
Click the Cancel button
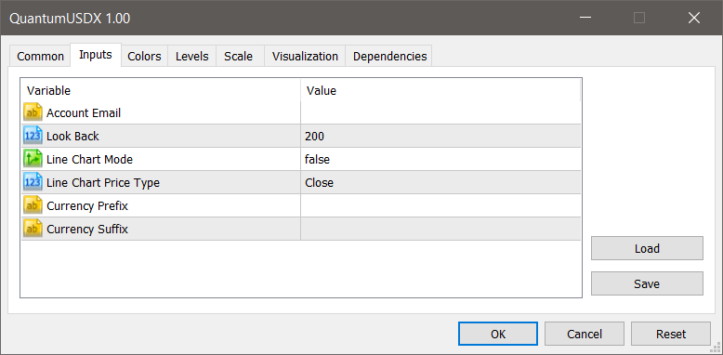585,334
